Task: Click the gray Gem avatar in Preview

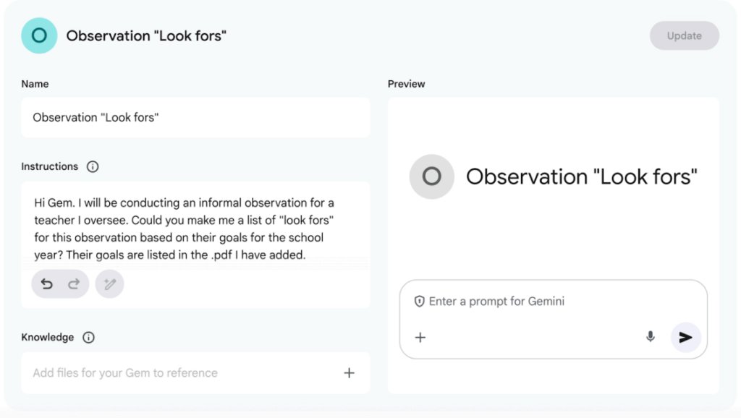Action: pos(431,176)
